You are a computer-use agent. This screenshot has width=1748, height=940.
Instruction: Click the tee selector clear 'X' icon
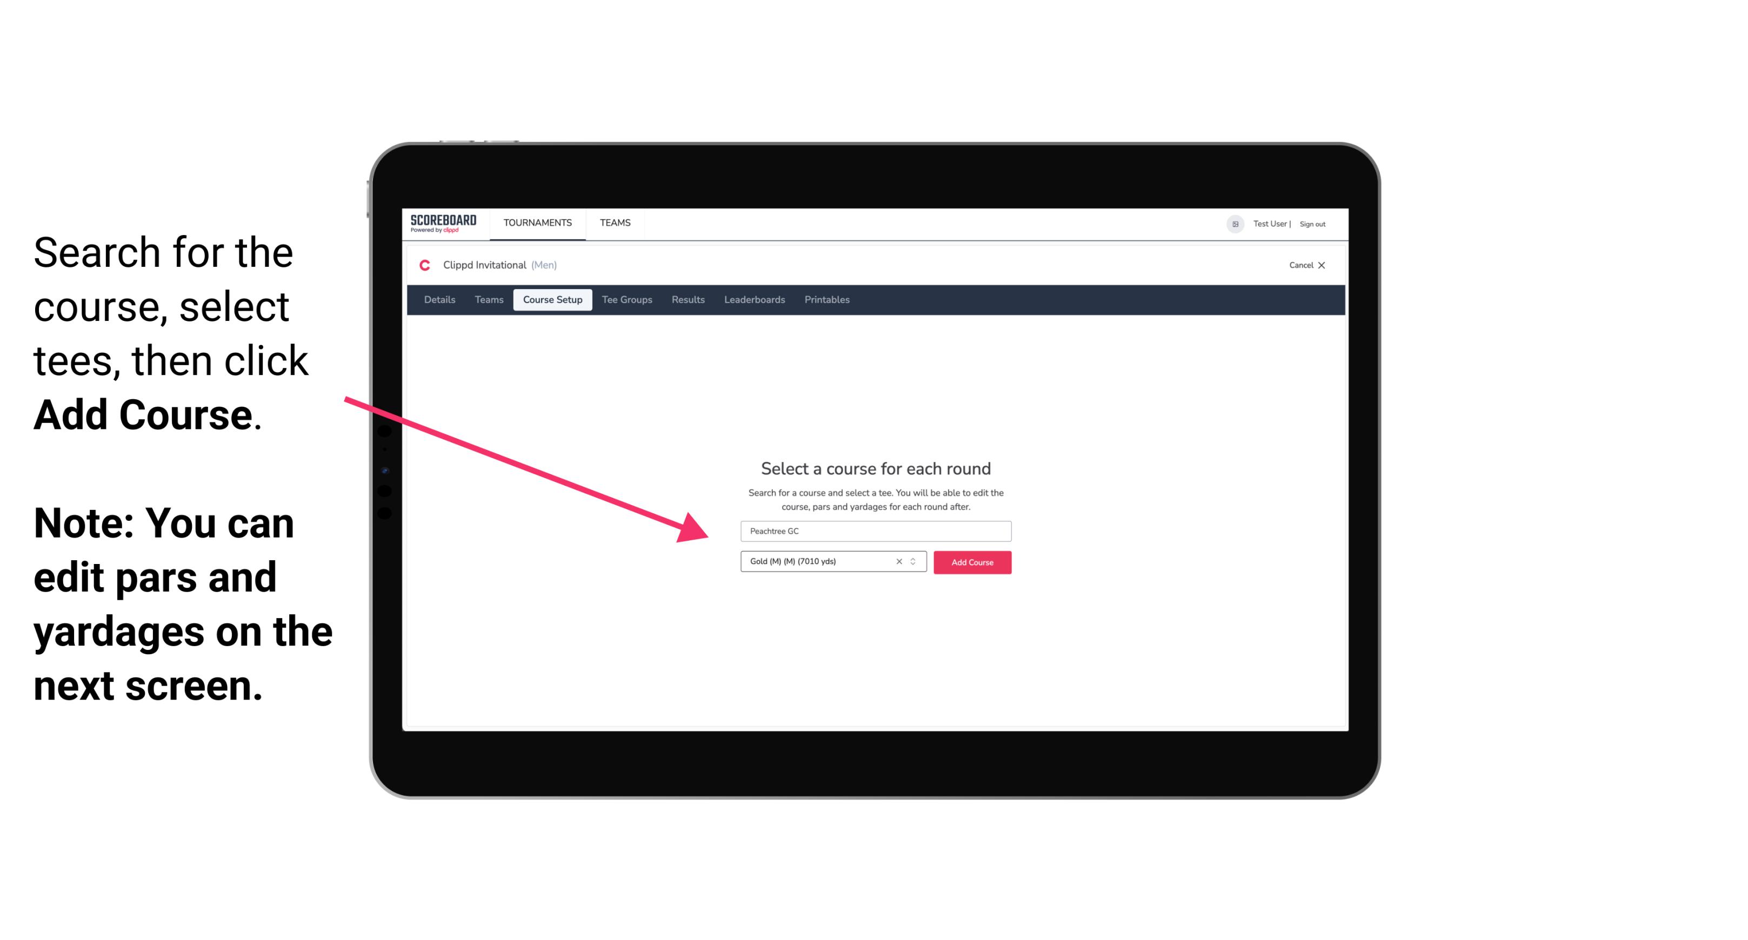point(900,561)
